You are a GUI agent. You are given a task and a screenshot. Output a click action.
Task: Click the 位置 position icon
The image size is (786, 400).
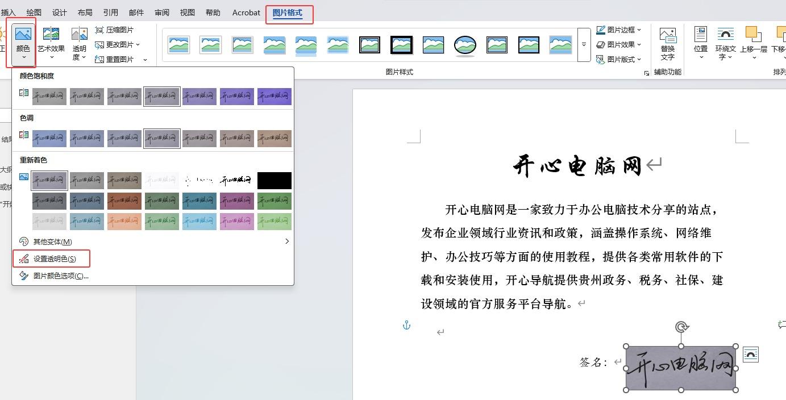click(701, 34)
